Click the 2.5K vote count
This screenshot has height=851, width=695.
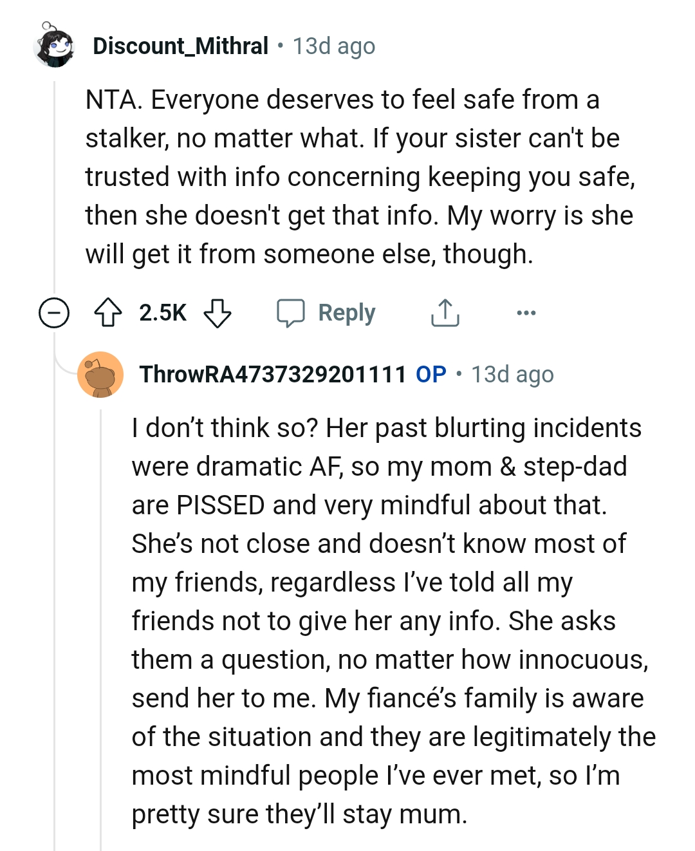click(163, 313)
